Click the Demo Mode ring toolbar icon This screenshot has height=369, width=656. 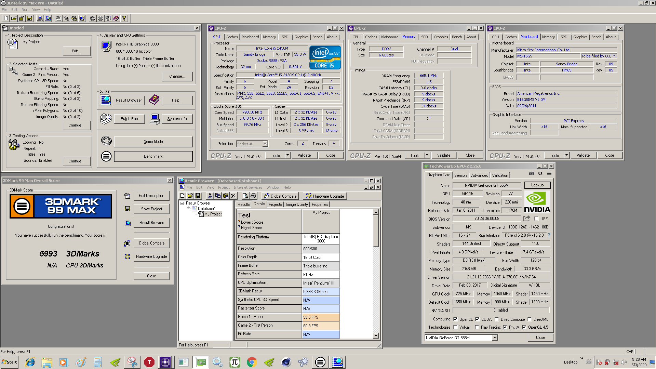click(x=93, y=18)
